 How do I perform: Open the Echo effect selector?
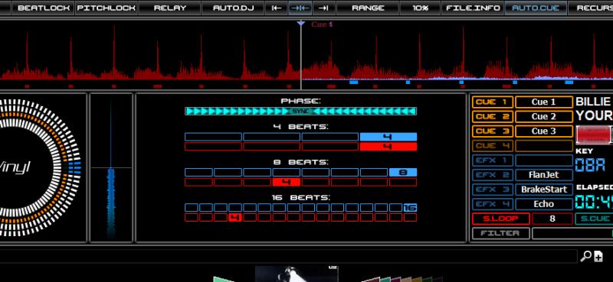tap(544, 204)
